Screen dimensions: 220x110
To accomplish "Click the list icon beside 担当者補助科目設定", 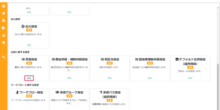I will (x=137, y=59).
